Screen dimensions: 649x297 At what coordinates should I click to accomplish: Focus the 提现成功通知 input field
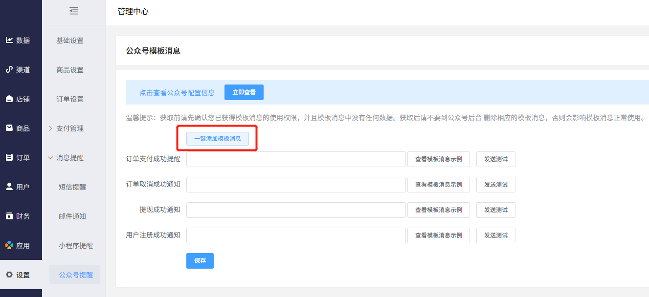(296, 210)
